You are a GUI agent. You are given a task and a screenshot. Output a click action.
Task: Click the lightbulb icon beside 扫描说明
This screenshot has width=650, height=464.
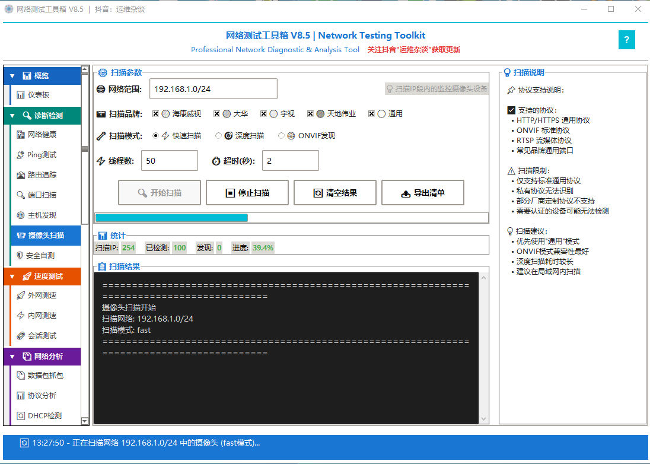pos(507,73)
